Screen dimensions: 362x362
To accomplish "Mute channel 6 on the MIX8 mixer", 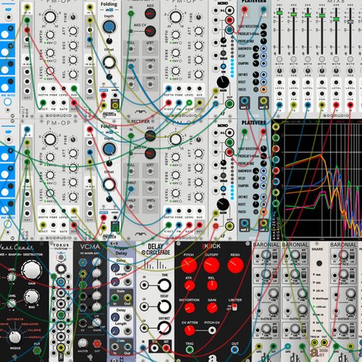I will [350, 59].
